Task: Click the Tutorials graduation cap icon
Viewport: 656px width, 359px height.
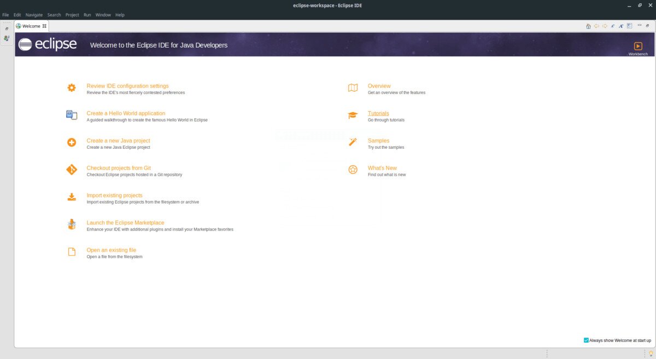Action: [x=353, y=115]
